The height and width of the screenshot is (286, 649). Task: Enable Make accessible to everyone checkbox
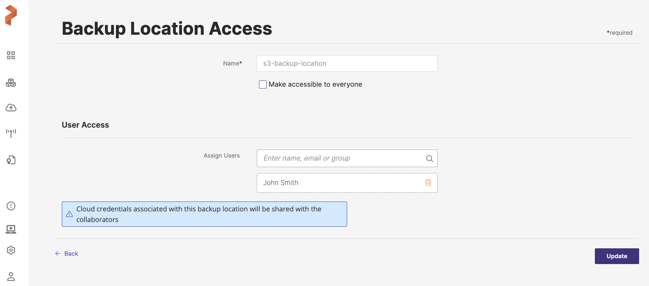point(263,84)
